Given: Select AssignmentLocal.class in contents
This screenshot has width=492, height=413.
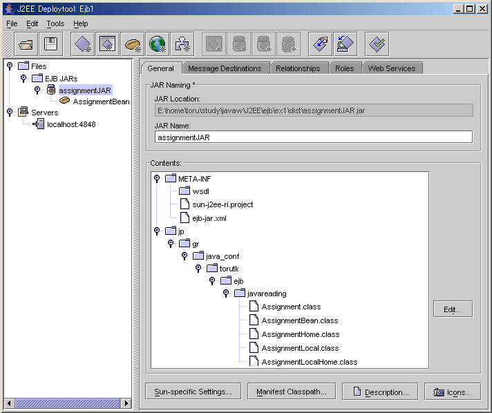Looking at the screenshot, I should 301,348.
